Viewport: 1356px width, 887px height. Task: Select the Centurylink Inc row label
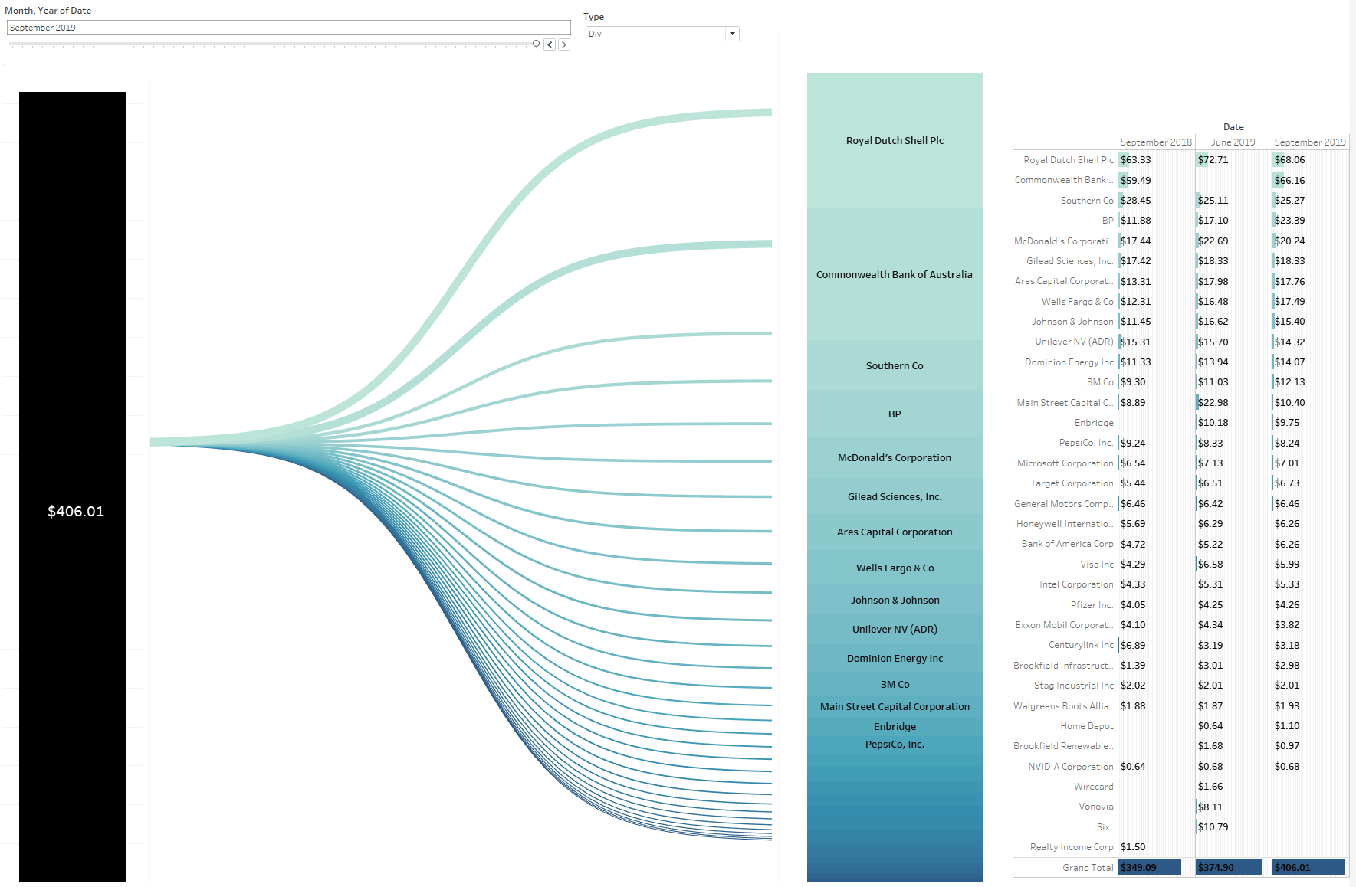1082,645
